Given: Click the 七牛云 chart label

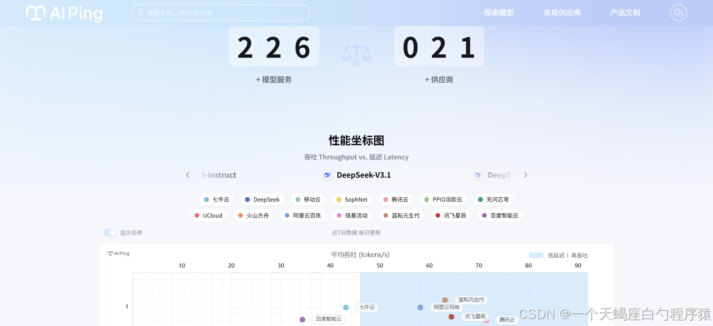Looking at the screenshot, I should pyautogui.click(x=367, y=307).
